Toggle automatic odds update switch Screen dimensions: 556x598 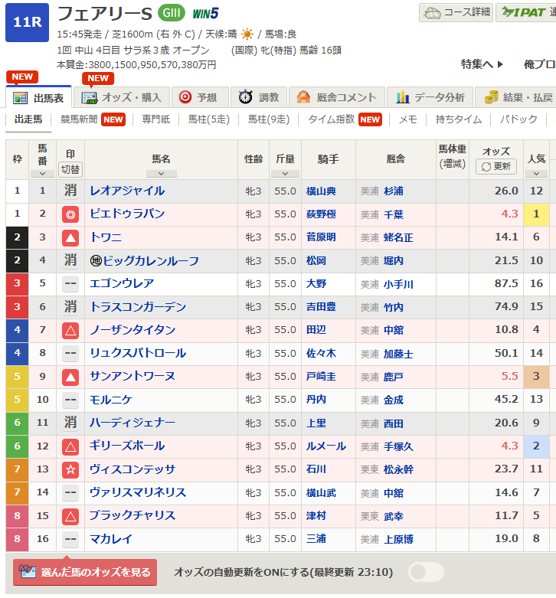(x=426, y=572)
